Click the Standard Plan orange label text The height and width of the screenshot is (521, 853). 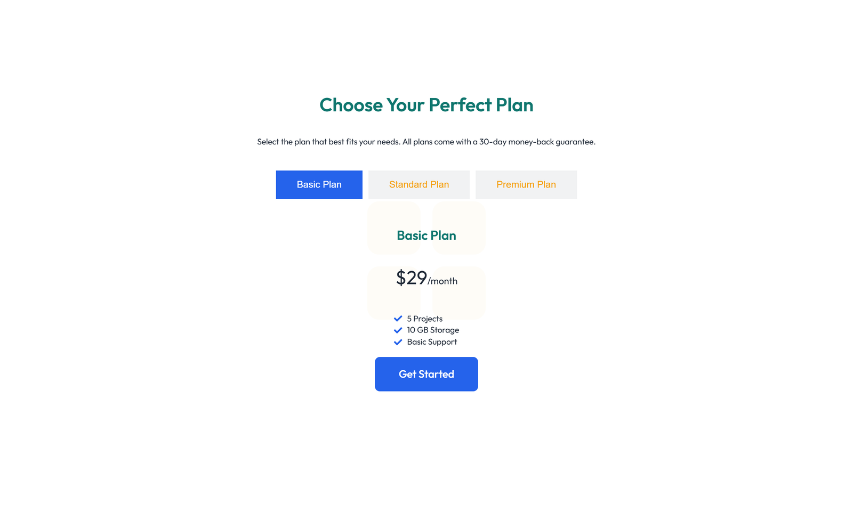[419, 184]
